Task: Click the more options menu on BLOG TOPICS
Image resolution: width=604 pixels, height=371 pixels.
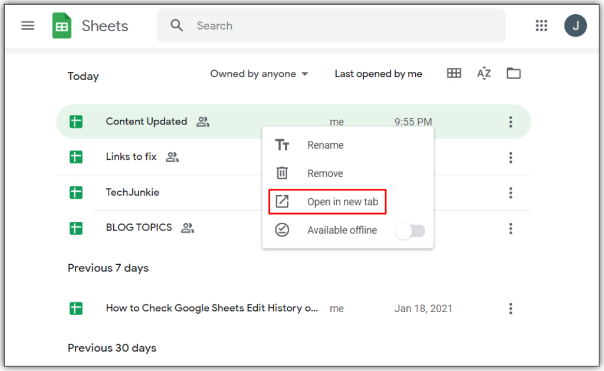Action: coord(510,228)
